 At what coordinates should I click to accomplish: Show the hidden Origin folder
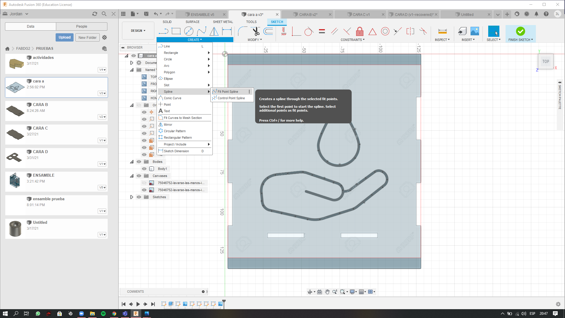[139, 105]
